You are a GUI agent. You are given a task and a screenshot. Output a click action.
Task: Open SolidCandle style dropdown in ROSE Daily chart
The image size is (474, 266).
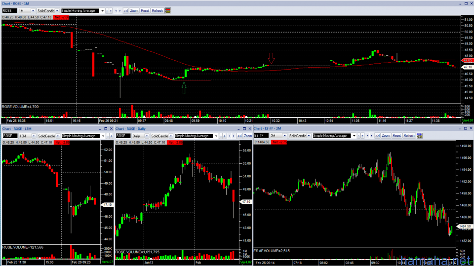click(x=171, y=136)
